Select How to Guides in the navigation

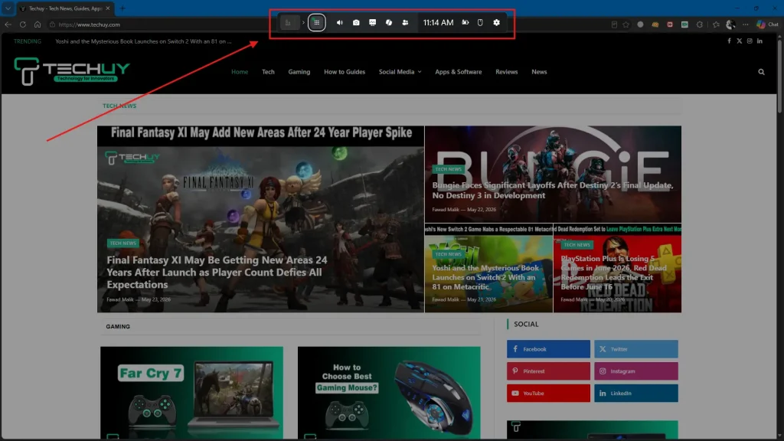click(345, 72)
